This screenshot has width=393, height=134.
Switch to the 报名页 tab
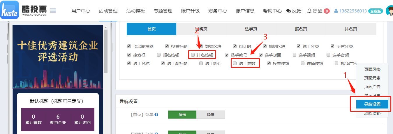[x=301, y=29]
